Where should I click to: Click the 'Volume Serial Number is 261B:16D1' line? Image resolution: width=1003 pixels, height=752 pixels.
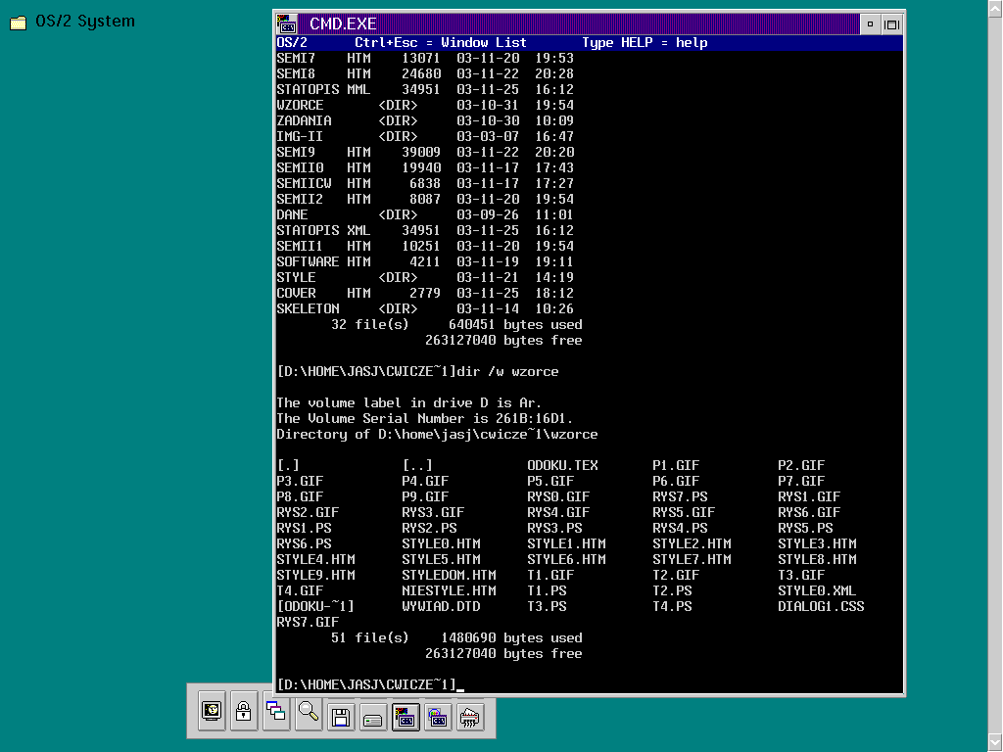425,418
